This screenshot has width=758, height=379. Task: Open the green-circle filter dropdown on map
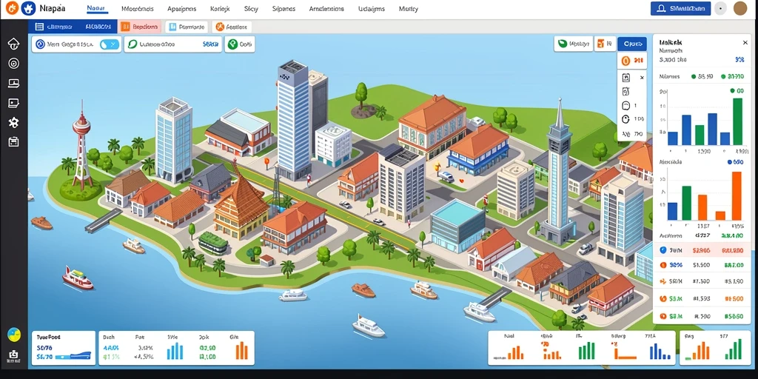click(173, 44)
